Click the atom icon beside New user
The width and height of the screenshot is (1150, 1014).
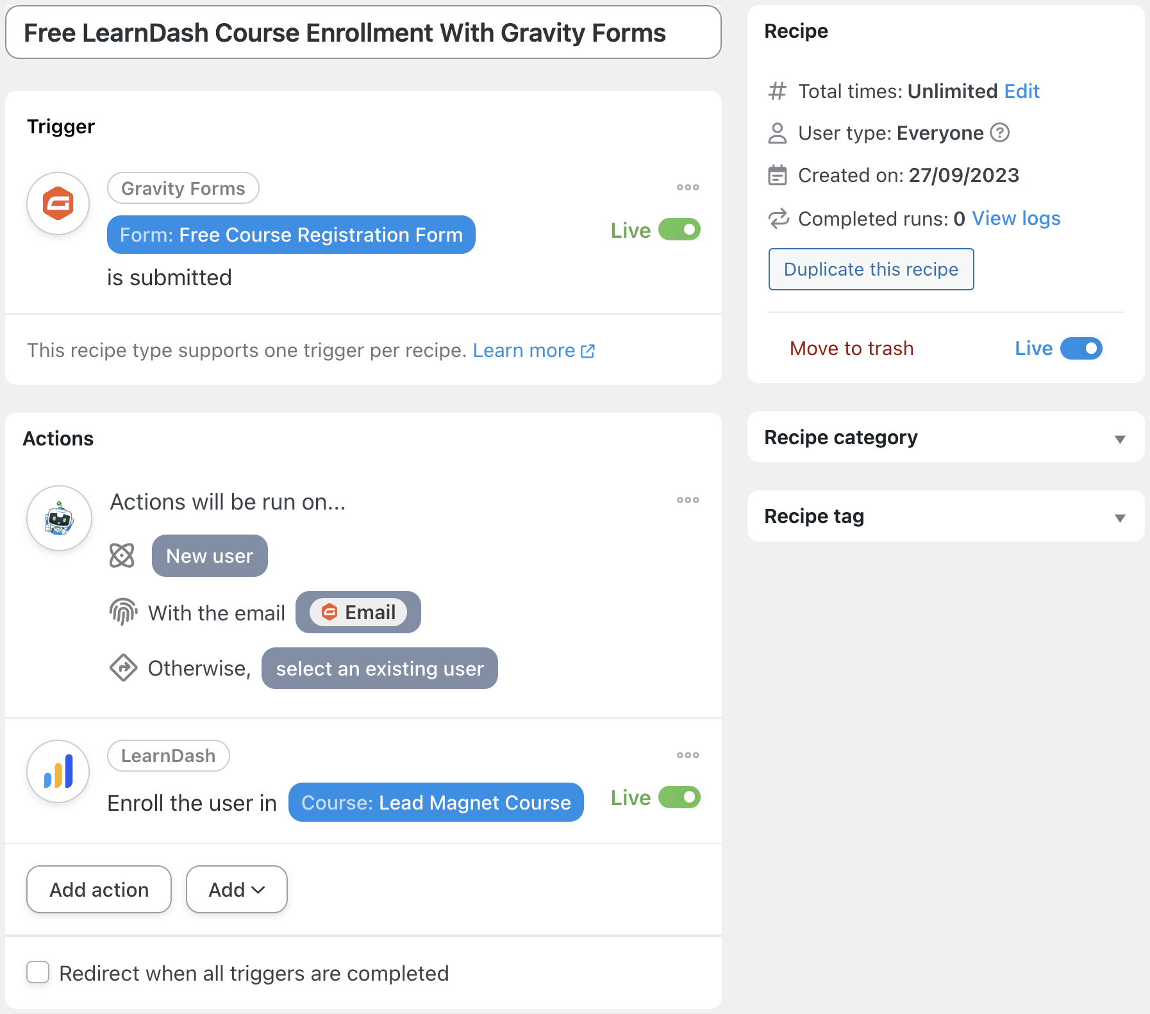click(x=122, y=556)
